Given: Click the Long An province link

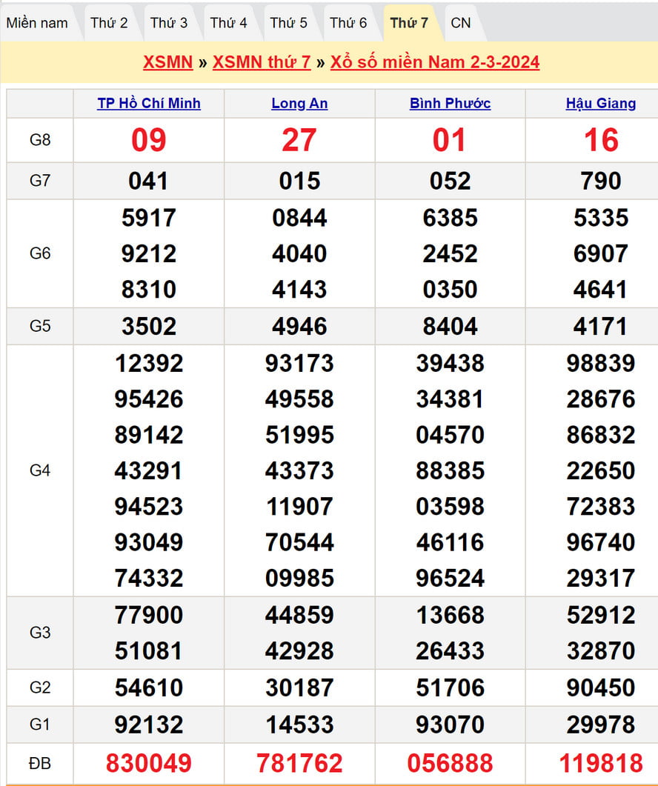Looking at the screenshot, I should [299, 104].
